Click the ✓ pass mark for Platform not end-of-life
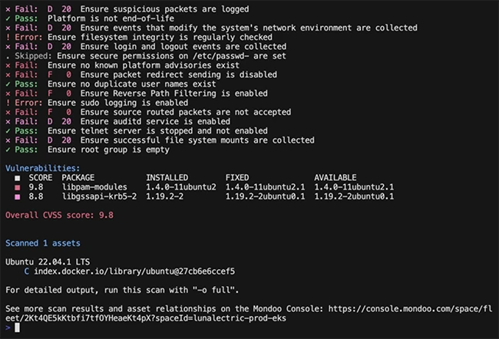The height and width of the screenshot is (339, 499). [8, 18]
